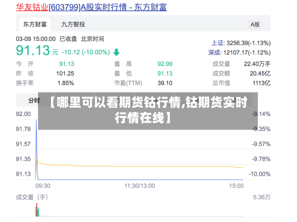Click the 成交额 value 20.45亿
This screenshot has height=222, width=297.
pos(260,73)
